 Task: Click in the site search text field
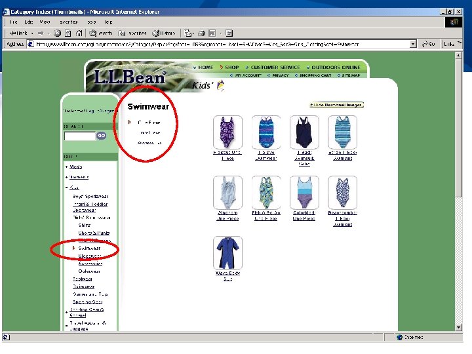coord(80,136)
